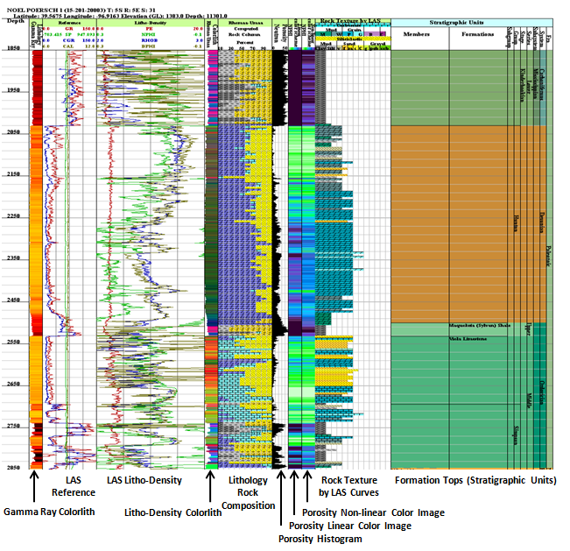Click the teal M mud texture swatch
570x551 pixels.
[x=324, y=34]
